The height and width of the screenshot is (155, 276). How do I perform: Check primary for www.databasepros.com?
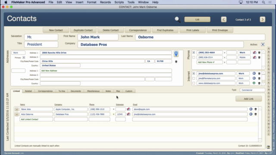click(x=194, y=83)
